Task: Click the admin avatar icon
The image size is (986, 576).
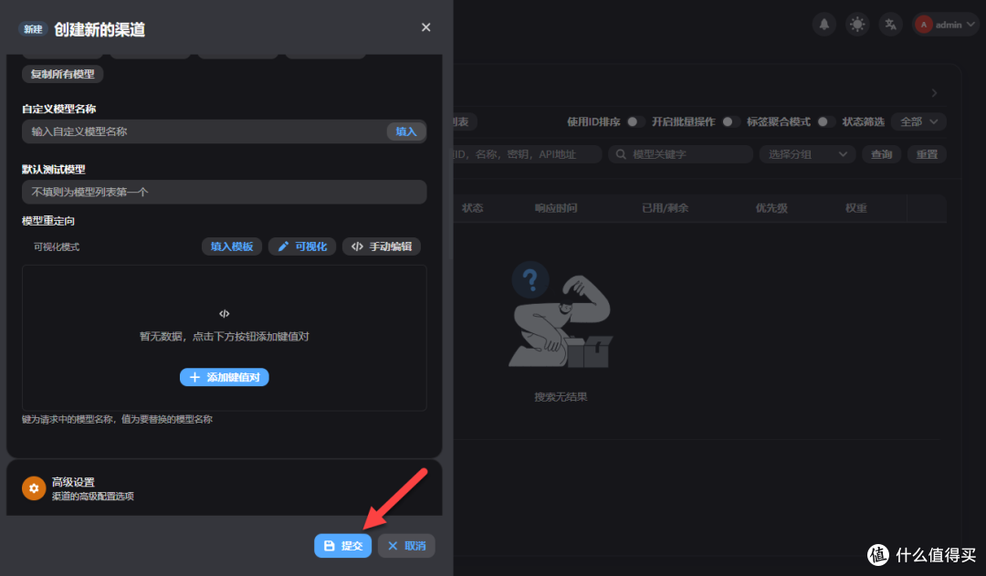Action: 923,25
